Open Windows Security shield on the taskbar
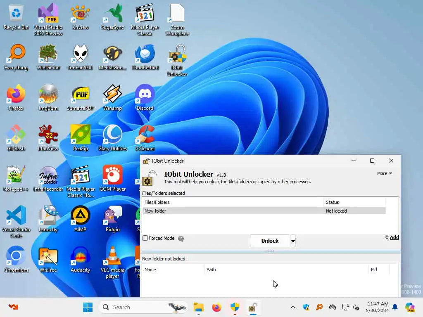 point(235,307)
